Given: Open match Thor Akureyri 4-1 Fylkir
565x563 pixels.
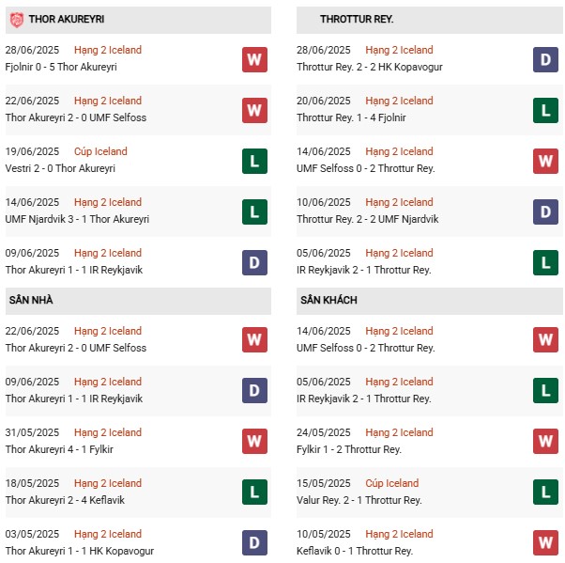Looking at the screenshot, I should coord(59,449).
